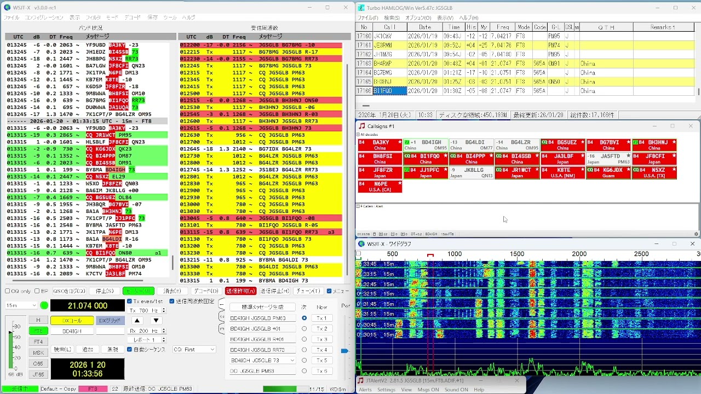
Task: Select the Tx 2 next radio button
Action: pyautogui.click(x=304, y=329)
